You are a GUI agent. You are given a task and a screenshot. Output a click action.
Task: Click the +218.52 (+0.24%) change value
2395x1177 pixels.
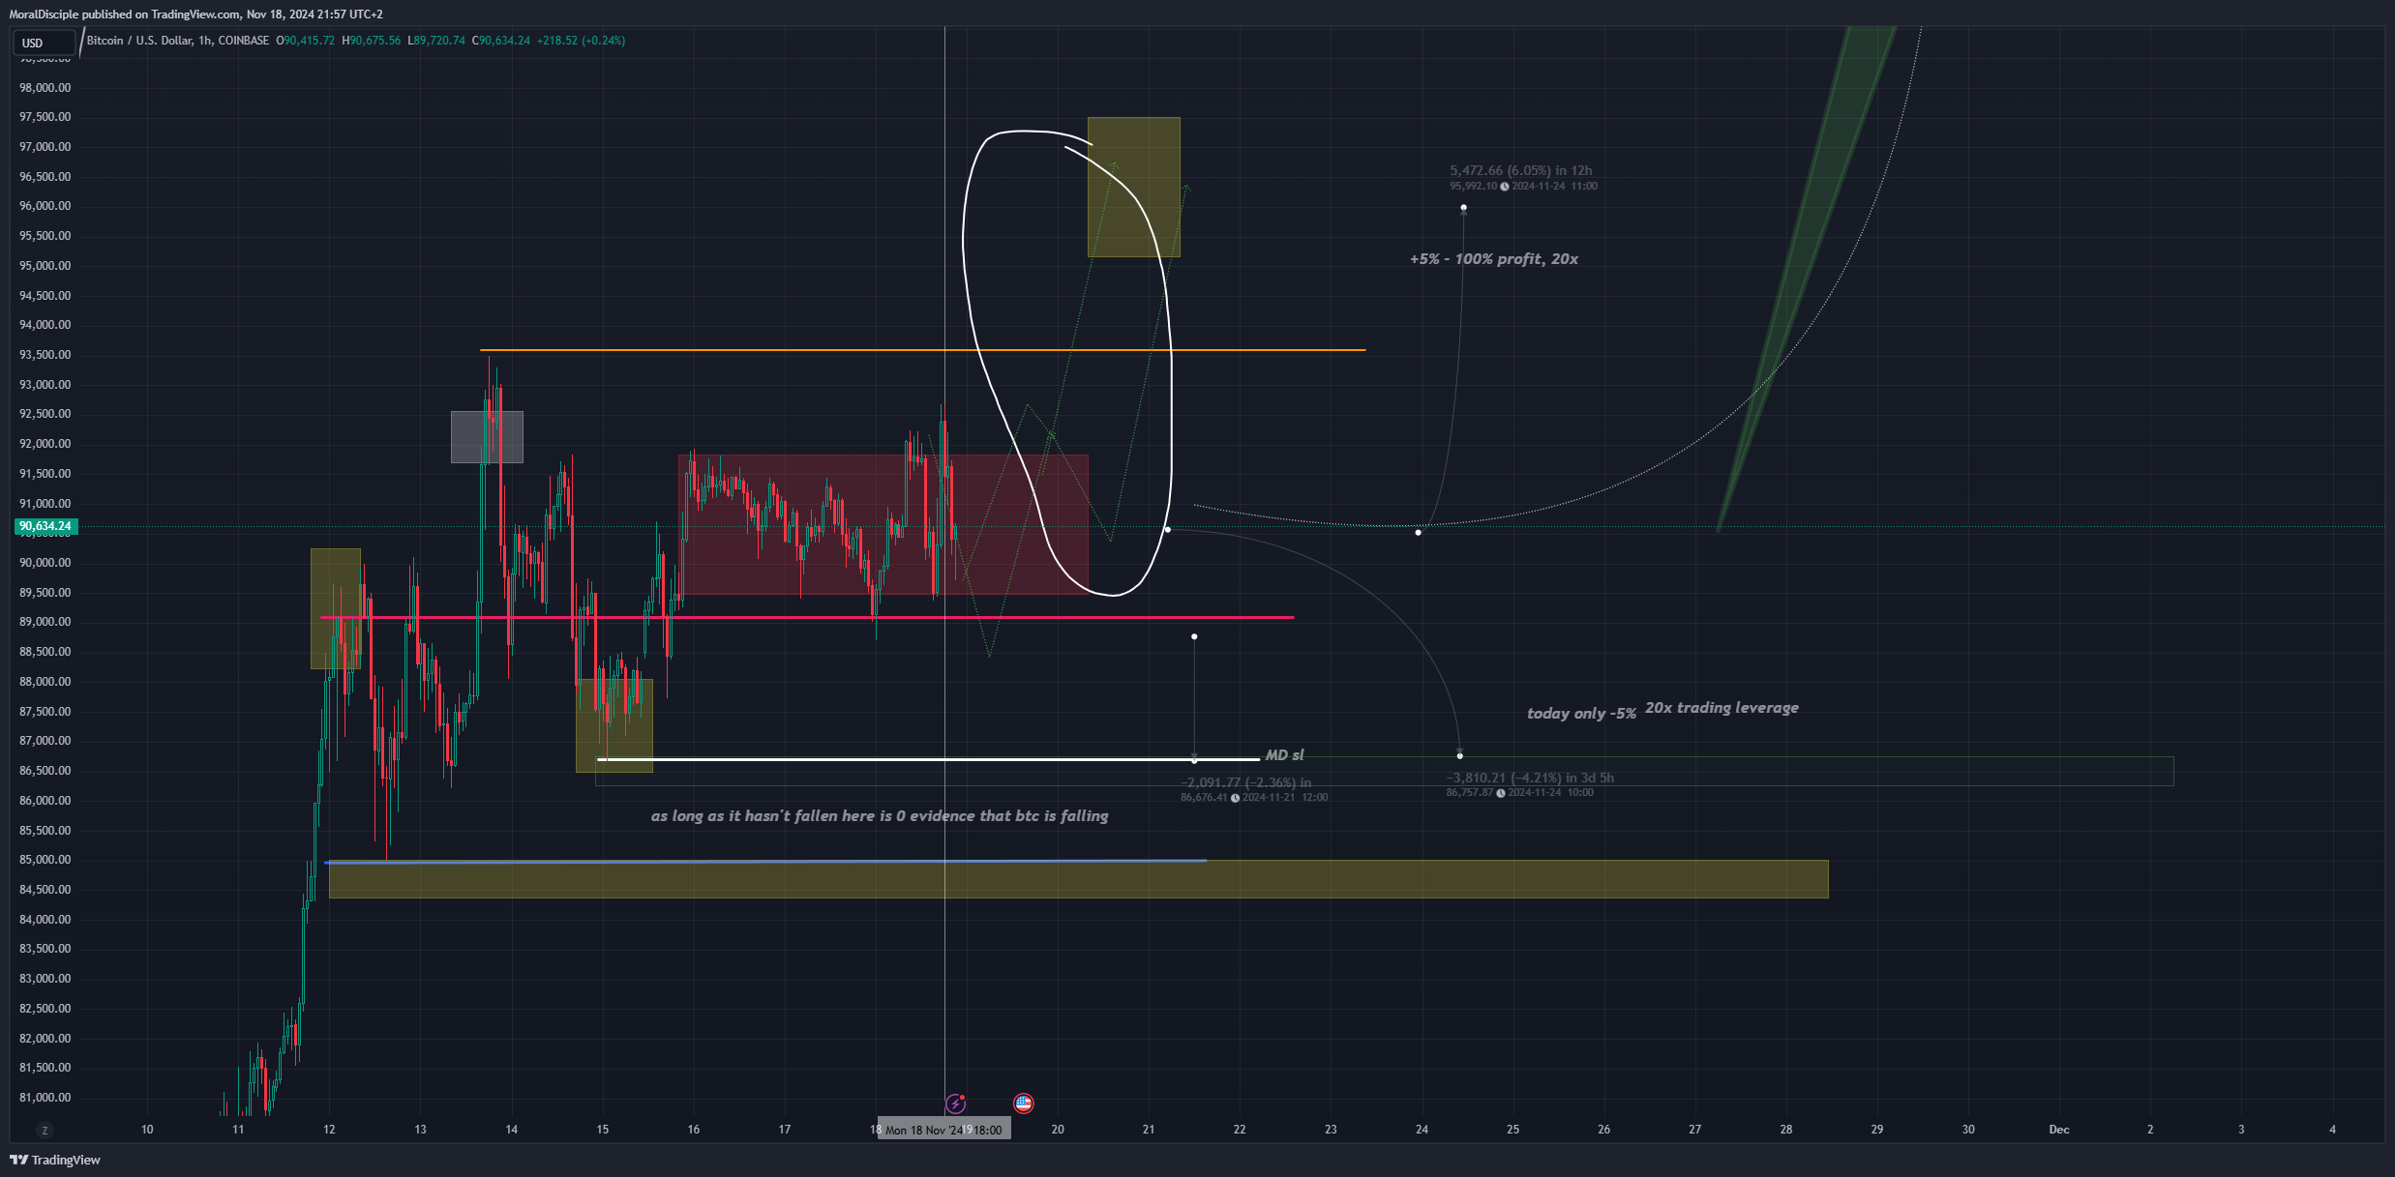pyautogui.click(x=582, y=41)
